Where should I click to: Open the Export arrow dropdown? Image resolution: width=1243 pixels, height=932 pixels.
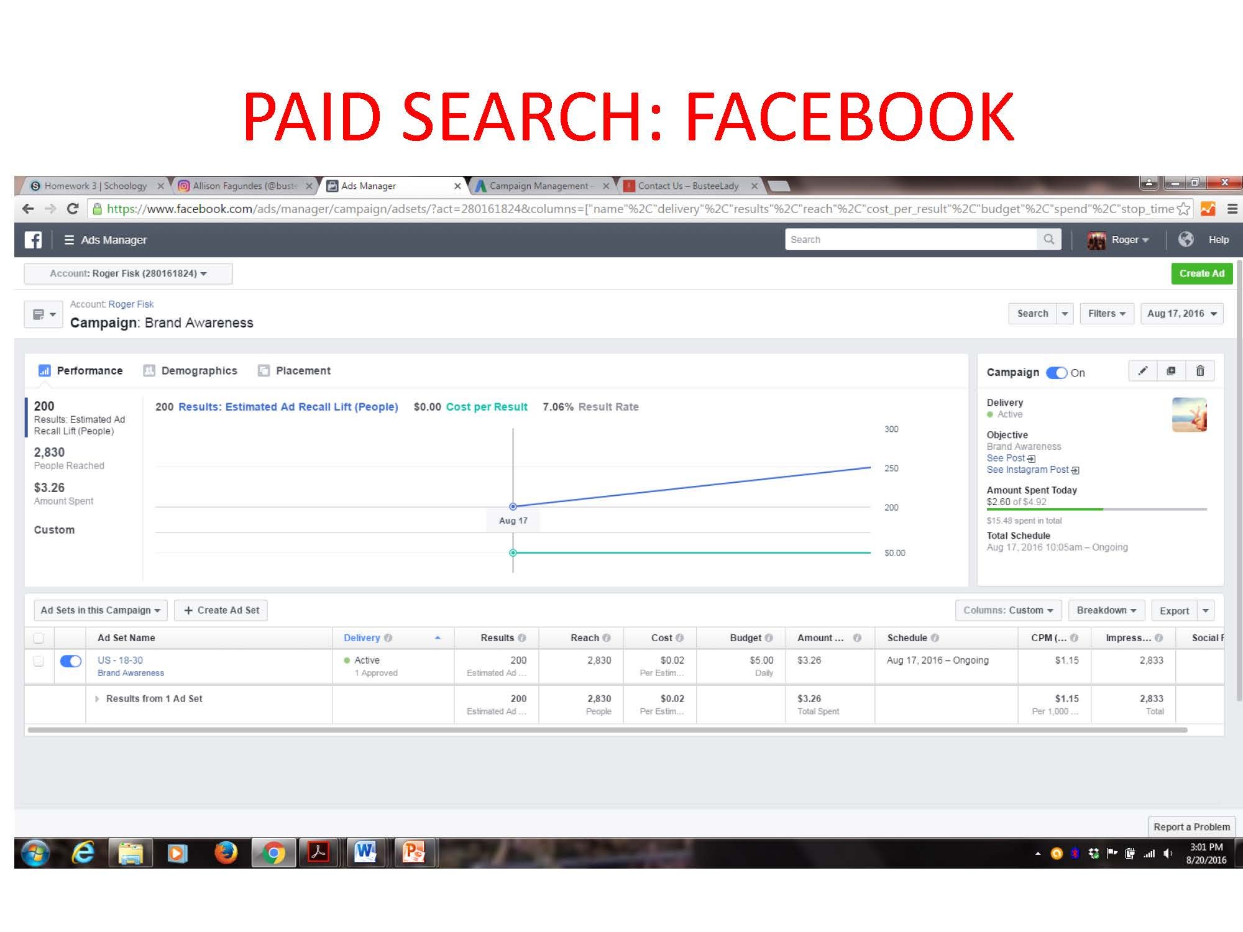[1206, 610]
